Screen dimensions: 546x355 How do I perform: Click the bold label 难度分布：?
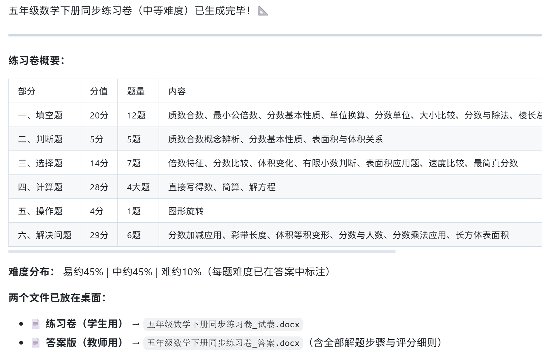[32, 272]
